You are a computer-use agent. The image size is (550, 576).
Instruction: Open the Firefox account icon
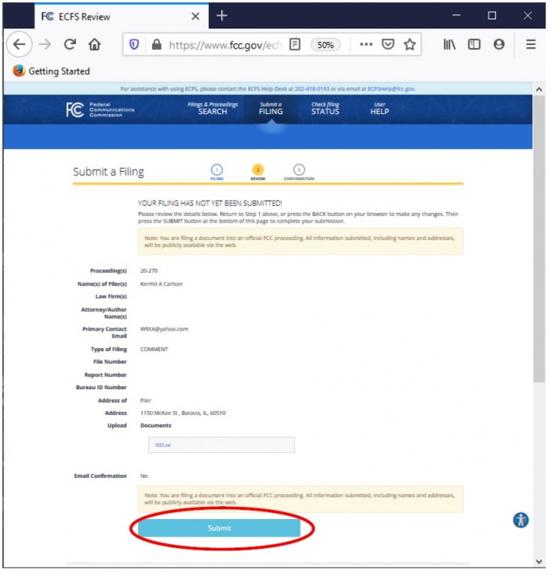point(498,45)
